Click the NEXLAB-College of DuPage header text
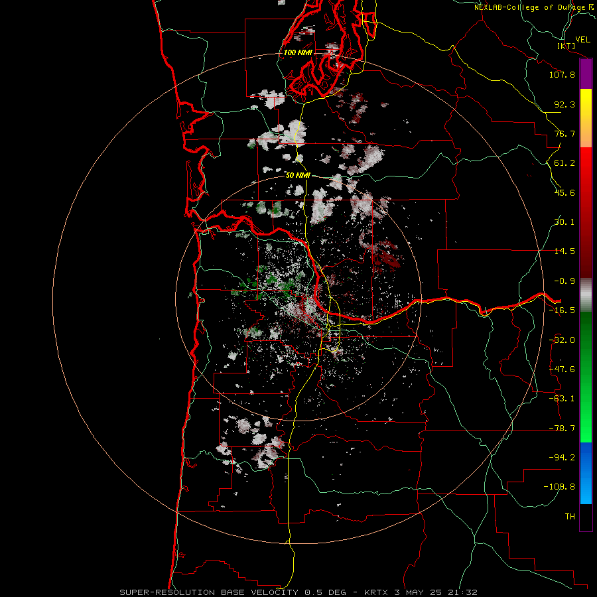This screenshot has height=597, width=597. coord(535,7)
